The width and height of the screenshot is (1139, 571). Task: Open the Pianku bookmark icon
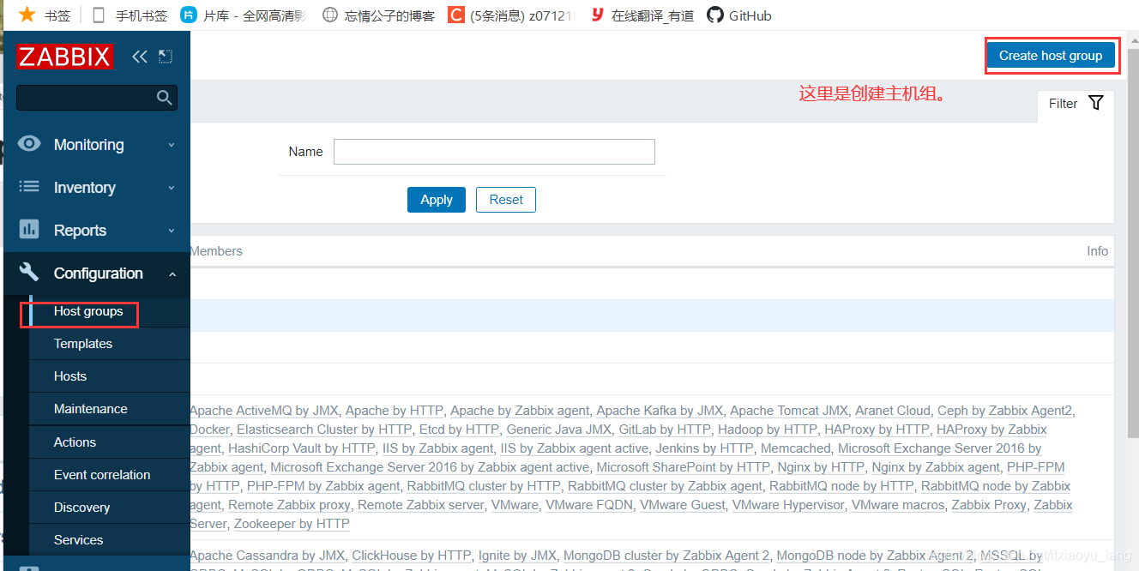pyautogui.click(x=189, y=15)
